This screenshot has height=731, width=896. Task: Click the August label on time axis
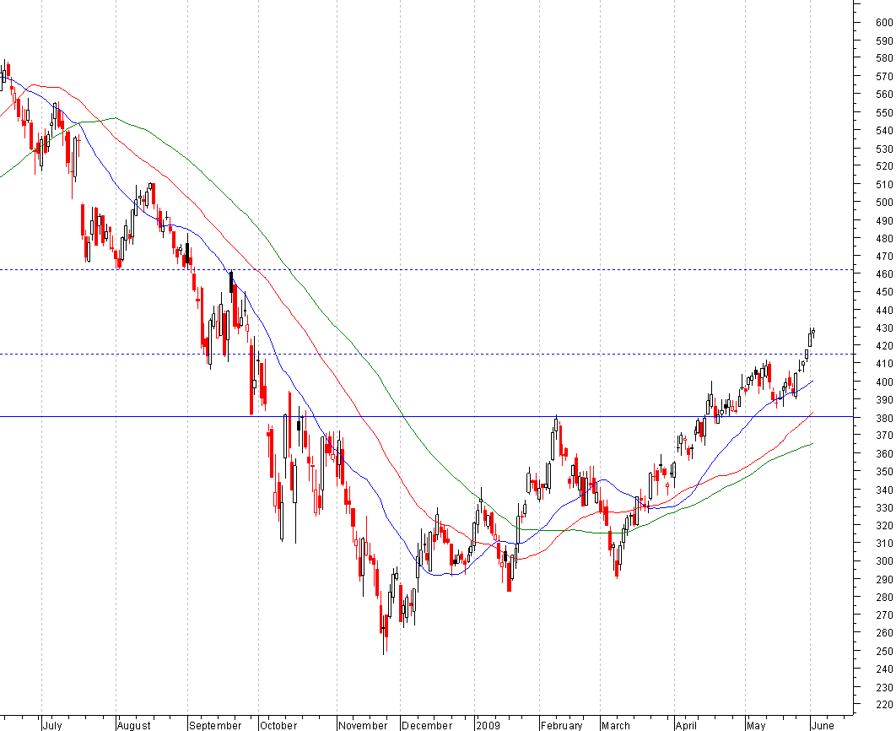click(133, 725)
